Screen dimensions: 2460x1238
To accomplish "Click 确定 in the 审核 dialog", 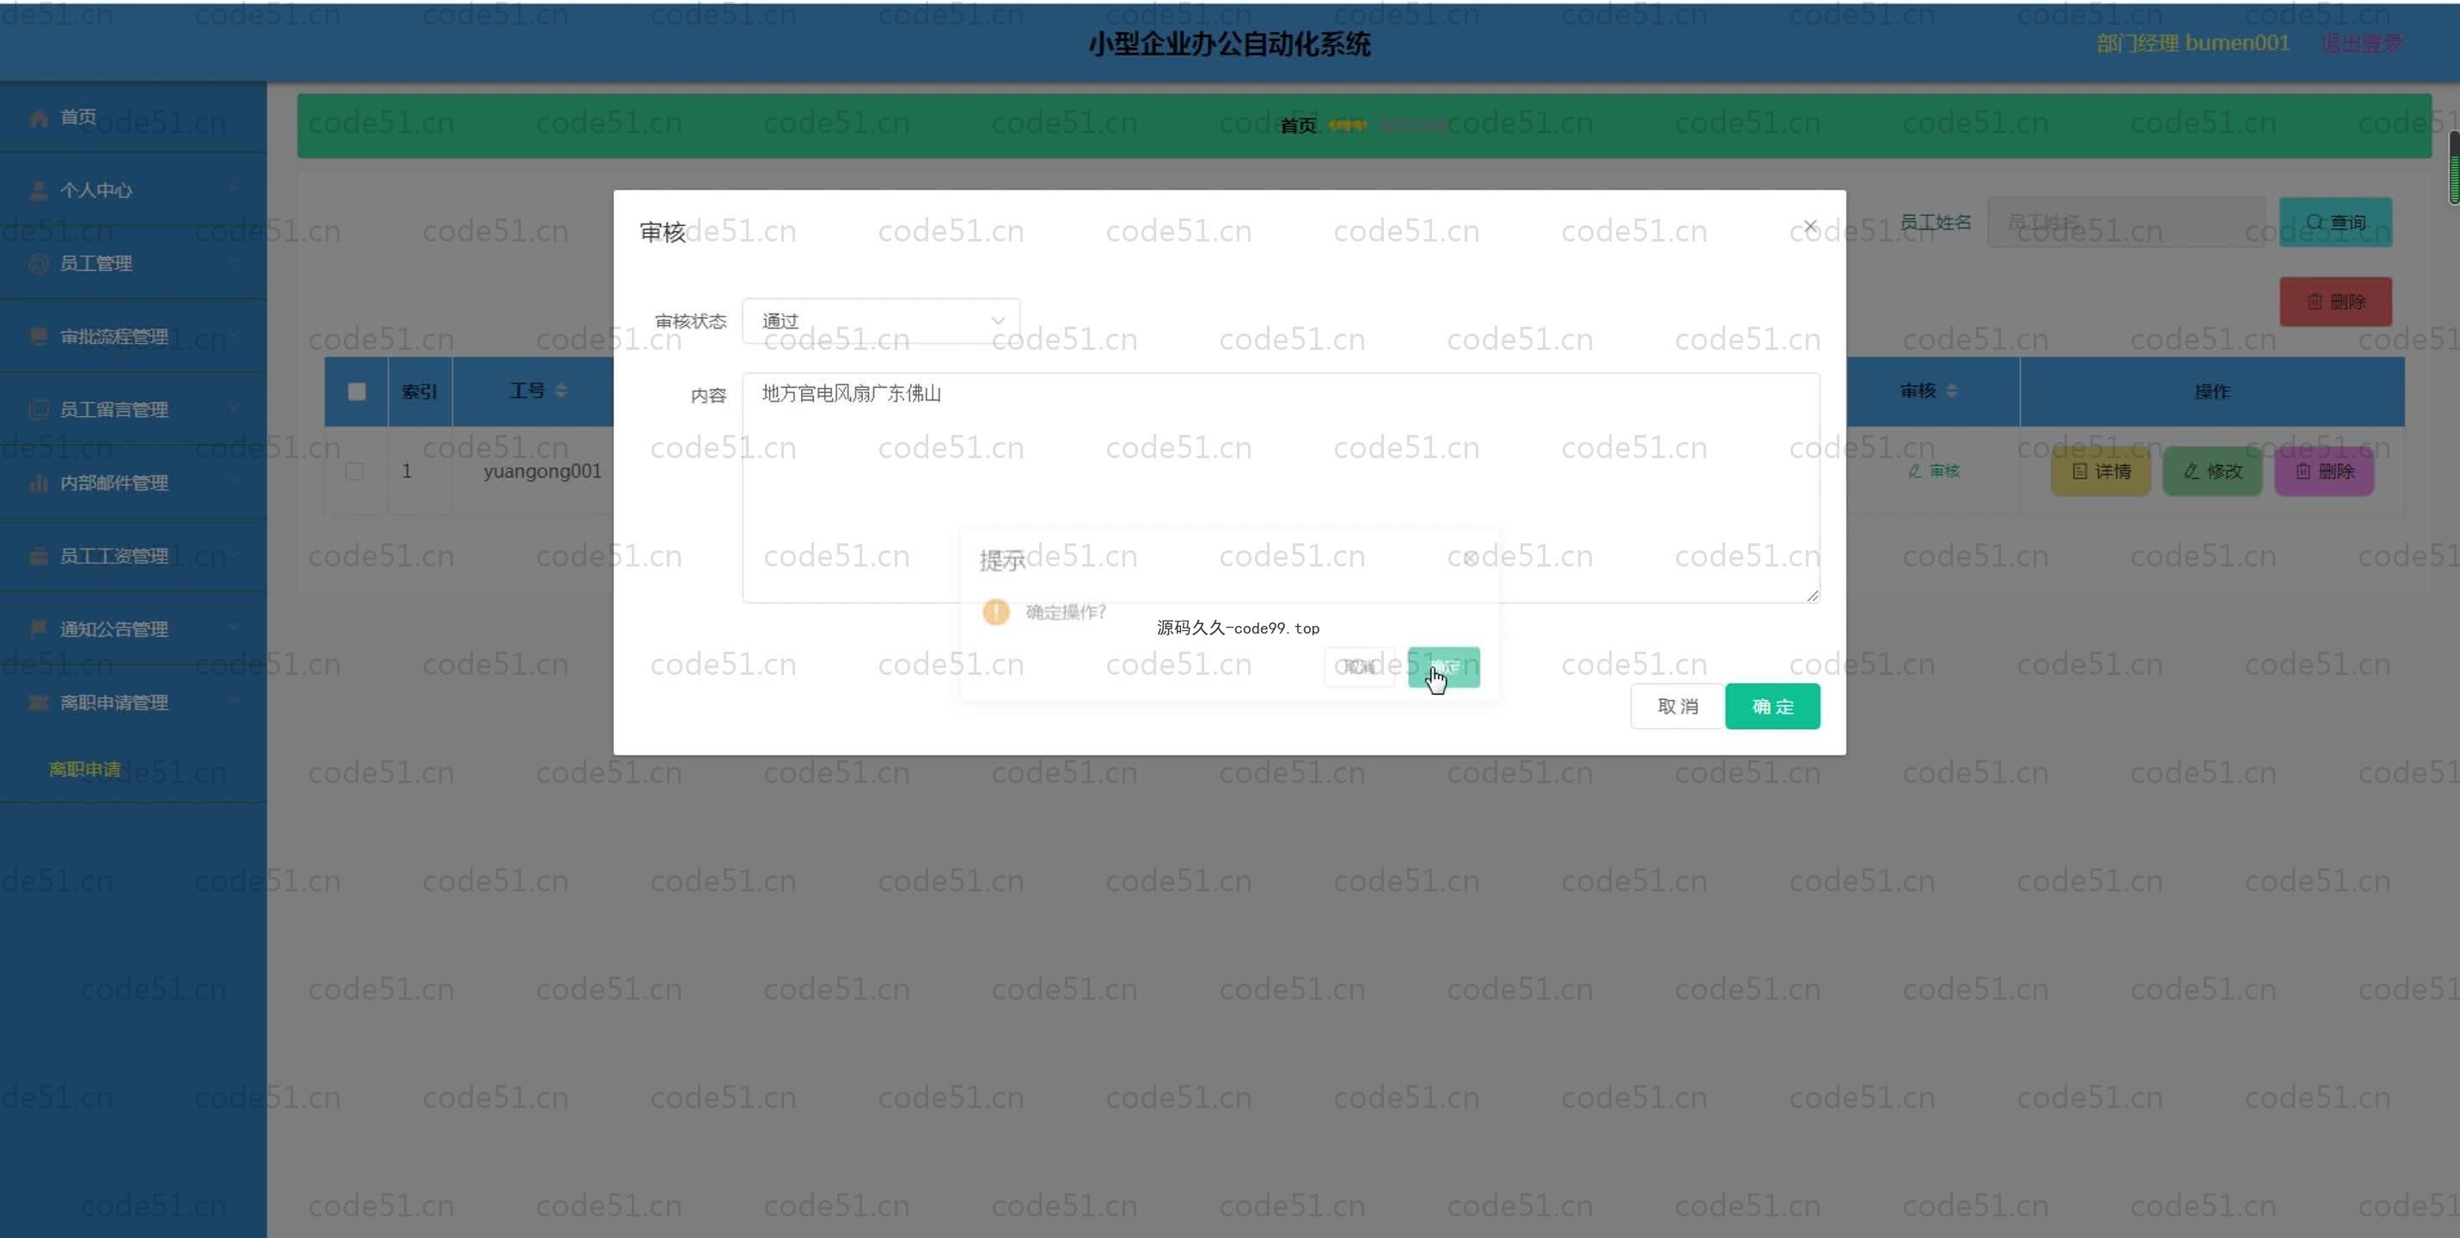I will coord(1772,706).
